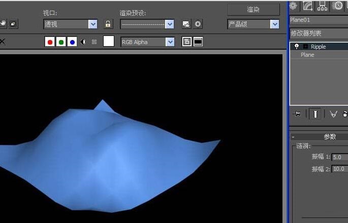Image resolution: width=348 pixels, height=223 pixels.
Task: Click the pan hand tool icon
Action: (3, 23)
